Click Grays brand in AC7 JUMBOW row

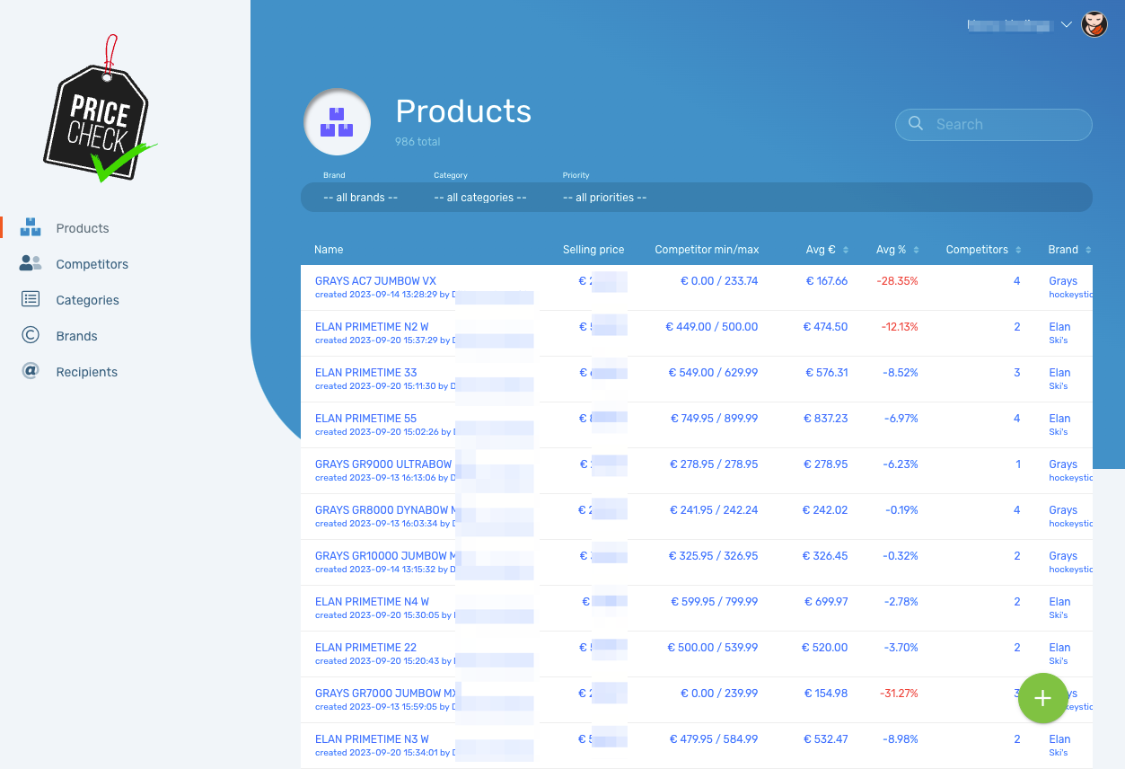[x=1063, y=281]
